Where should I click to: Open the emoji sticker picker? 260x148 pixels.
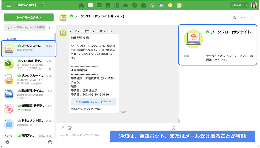(x=173, y=128)
